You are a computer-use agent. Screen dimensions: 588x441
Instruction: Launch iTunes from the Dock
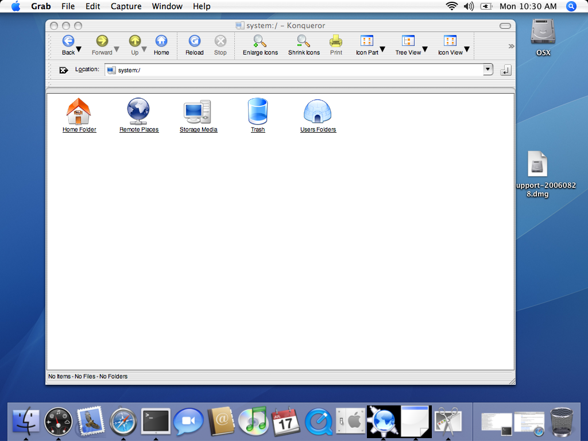[253, 421]
